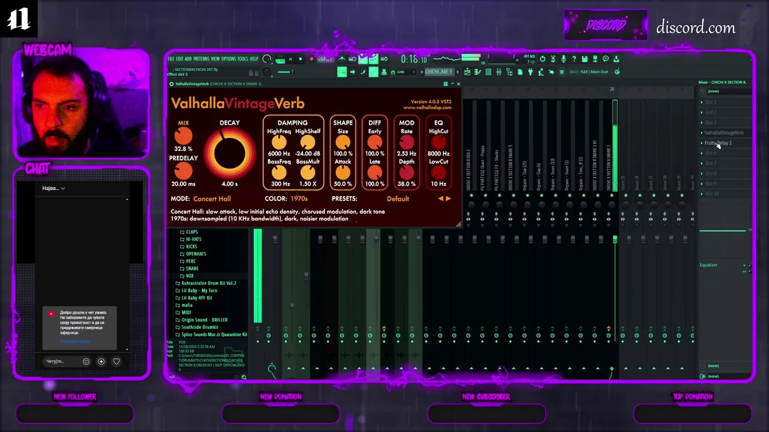Viewport: 769px width, 432px height.
Task: Click the shopping cart icon
Action: [x=562, y=72]
